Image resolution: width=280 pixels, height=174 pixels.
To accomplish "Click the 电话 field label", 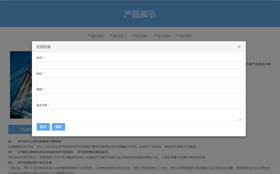I will 39,74.
